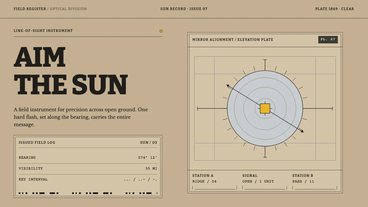368x207 pixels.
Task: Click PLATE 1869 · CLEAR status
Action: click(335, 9)
